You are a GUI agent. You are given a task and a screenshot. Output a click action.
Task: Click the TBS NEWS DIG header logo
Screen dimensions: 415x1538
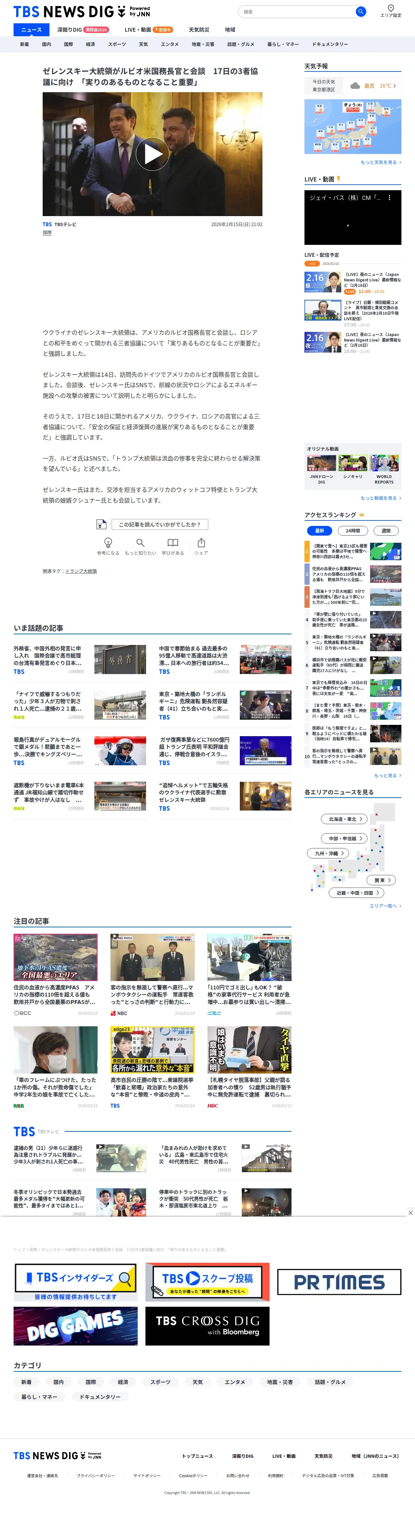tap(82, 11)
